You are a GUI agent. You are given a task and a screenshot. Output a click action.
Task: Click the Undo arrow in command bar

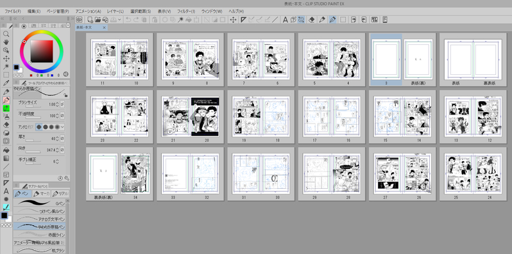128,20
